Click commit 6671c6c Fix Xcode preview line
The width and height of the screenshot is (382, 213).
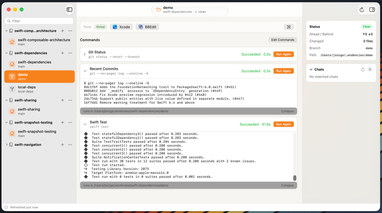(x=145, y=95)
